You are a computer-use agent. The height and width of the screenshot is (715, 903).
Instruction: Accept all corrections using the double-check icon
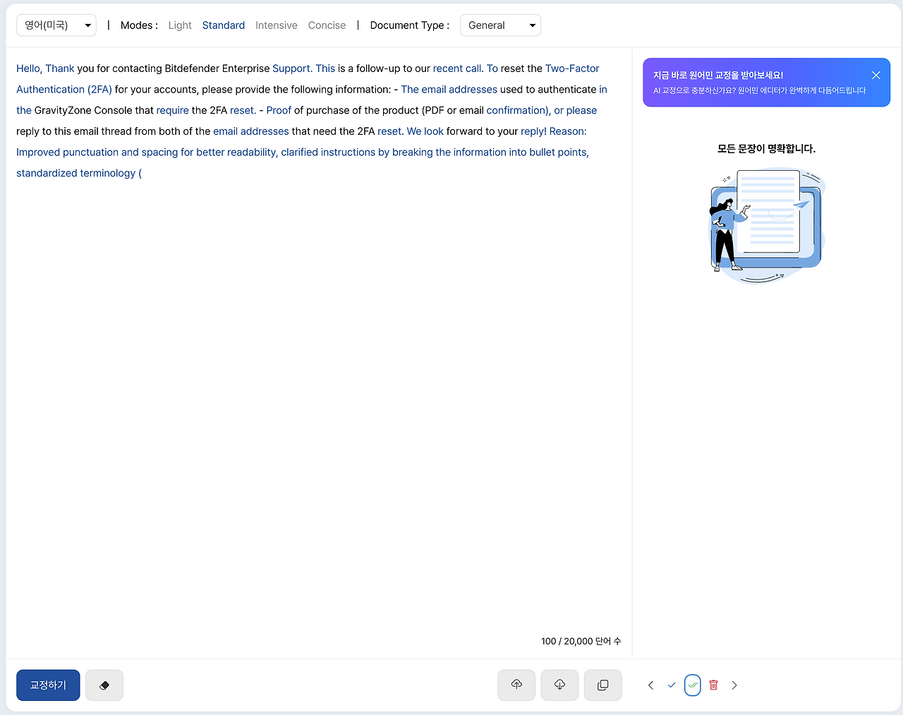click(692, 685)
